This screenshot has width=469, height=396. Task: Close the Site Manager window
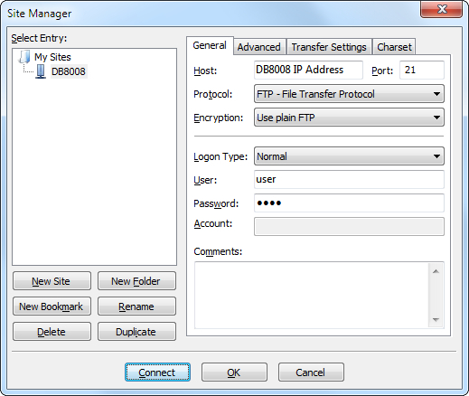click(x=441, y=9)
